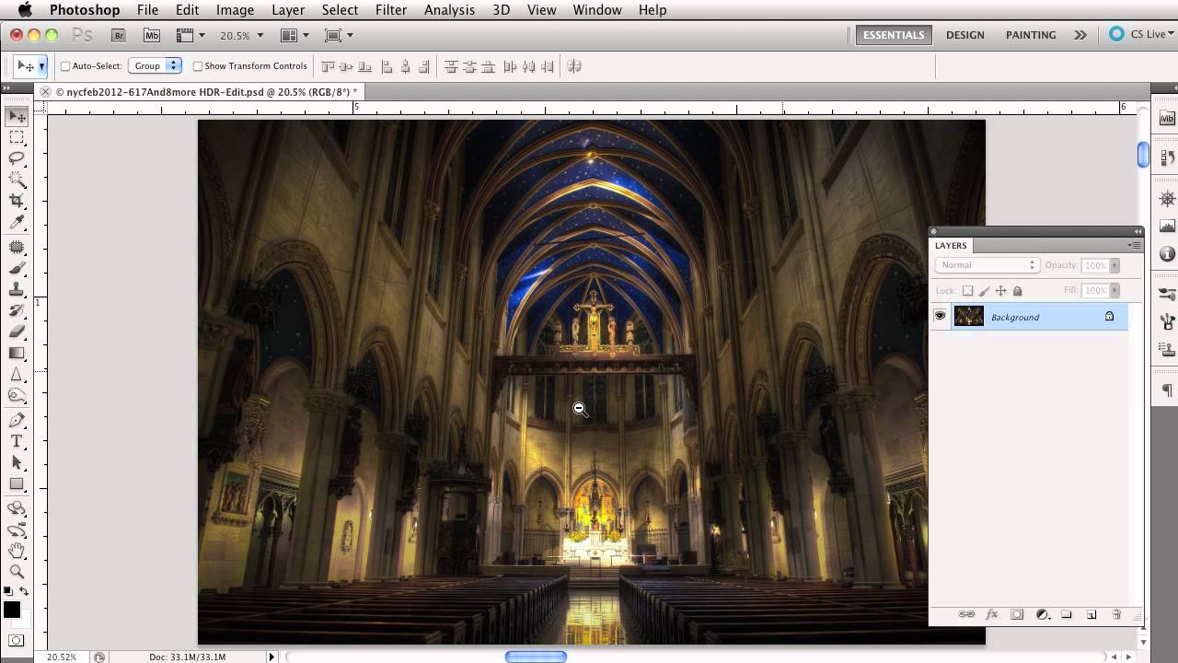Launch Mini Bridge with the Mb icon
The height and width of the screenshot is (663, 1178).
point(153,35)
